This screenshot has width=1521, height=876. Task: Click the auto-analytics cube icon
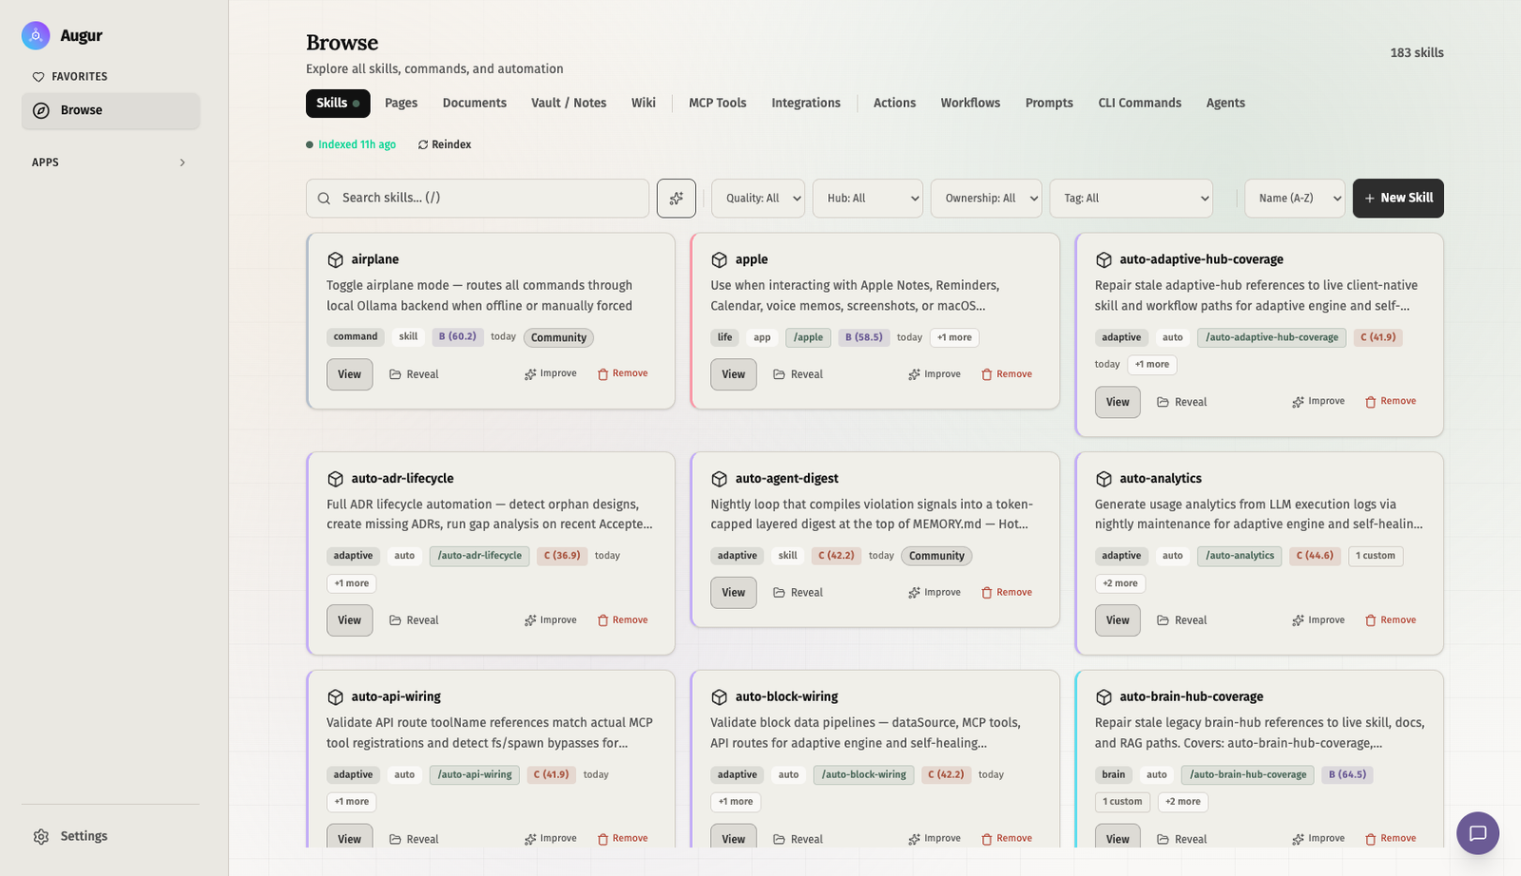coord(1104,479)
